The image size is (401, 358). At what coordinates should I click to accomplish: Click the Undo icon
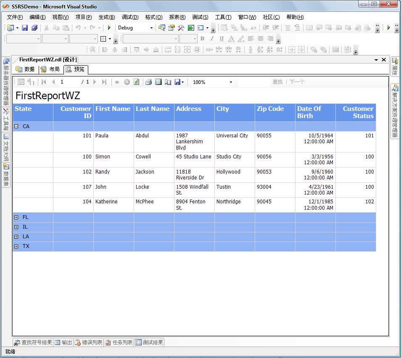pyautogui.click(x=78, y=28)
